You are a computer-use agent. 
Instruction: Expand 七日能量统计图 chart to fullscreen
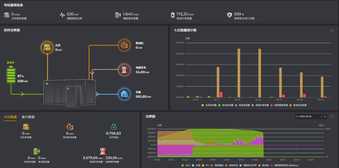[332, 30]
